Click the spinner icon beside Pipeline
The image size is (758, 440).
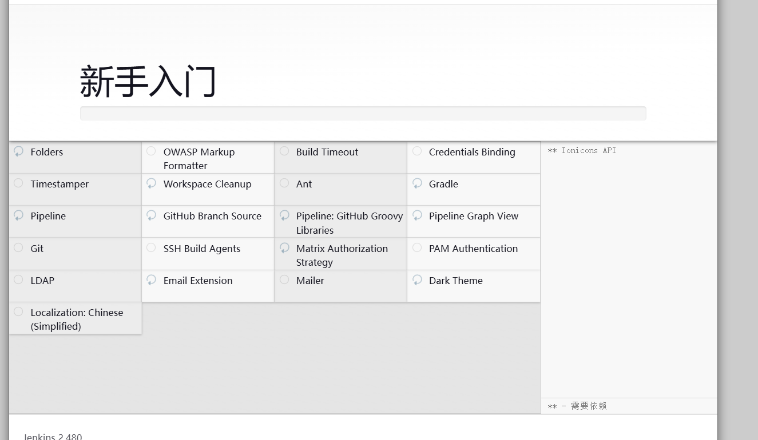(19, 215)
